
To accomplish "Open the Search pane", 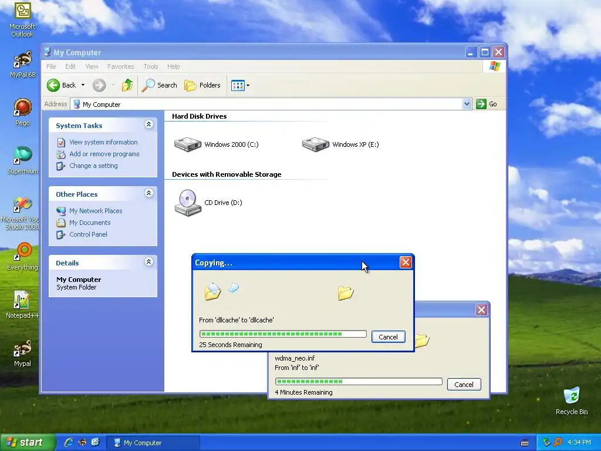I will coord(159,85).
